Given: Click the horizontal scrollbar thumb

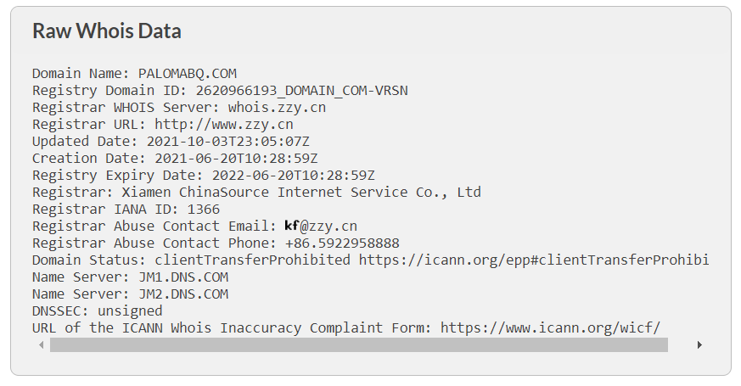Looking at the screenshot, I should [x=359, y=345].
